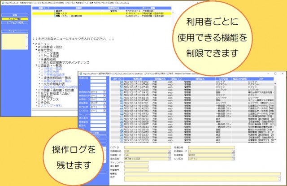The width and height of the screenshot is (287, 186).
Task: Select the メニュー権限 sidebar item
Action: (15, 19)
